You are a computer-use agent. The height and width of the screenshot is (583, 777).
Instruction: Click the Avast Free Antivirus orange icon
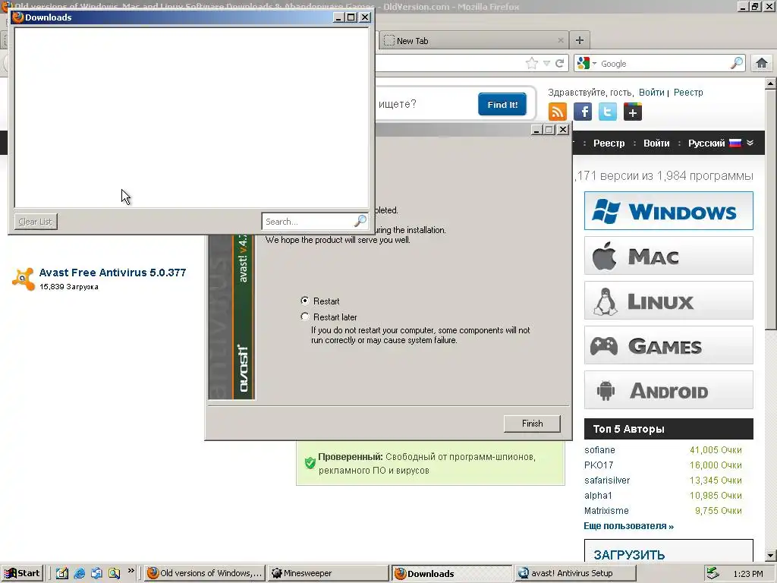click(x=24, y=279)
